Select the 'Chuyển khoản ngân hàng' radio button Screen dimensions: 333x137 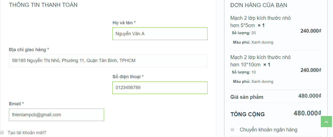click(232, 130)
